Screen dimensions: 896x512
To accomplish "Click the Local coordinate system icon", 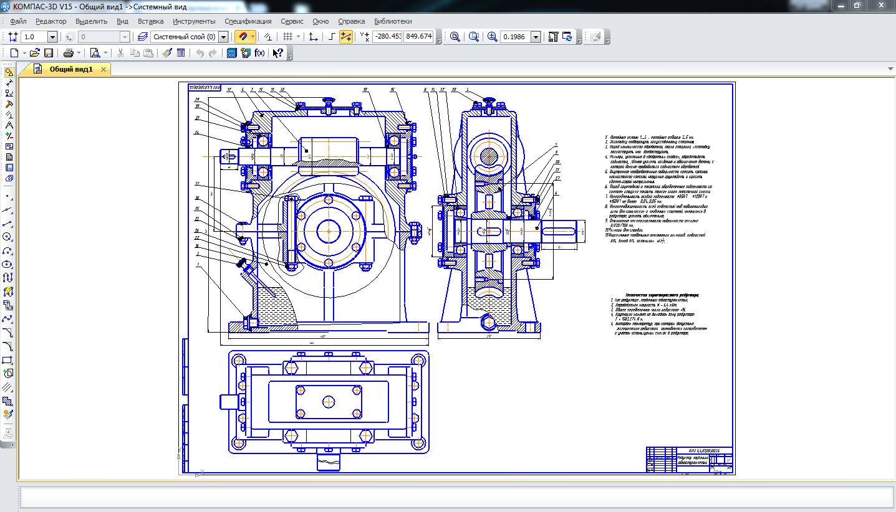I will 314,37.
